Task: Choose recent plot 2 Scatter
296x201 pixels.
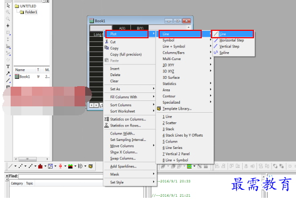Action: coord(185,123)
